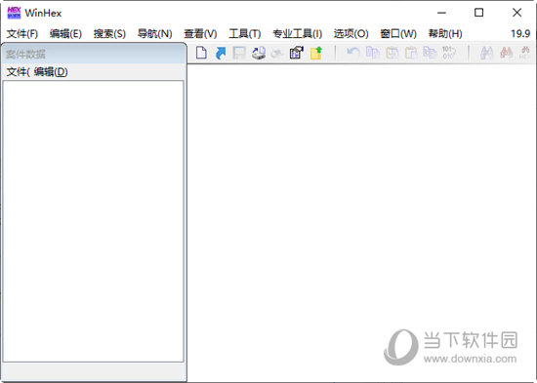
Task: Open the 专业工具(I) menu
Action: click(297, 33)
